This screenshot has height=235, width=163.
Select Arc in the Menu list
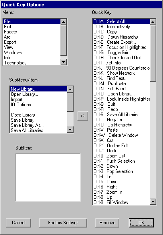tap(32, 37)
